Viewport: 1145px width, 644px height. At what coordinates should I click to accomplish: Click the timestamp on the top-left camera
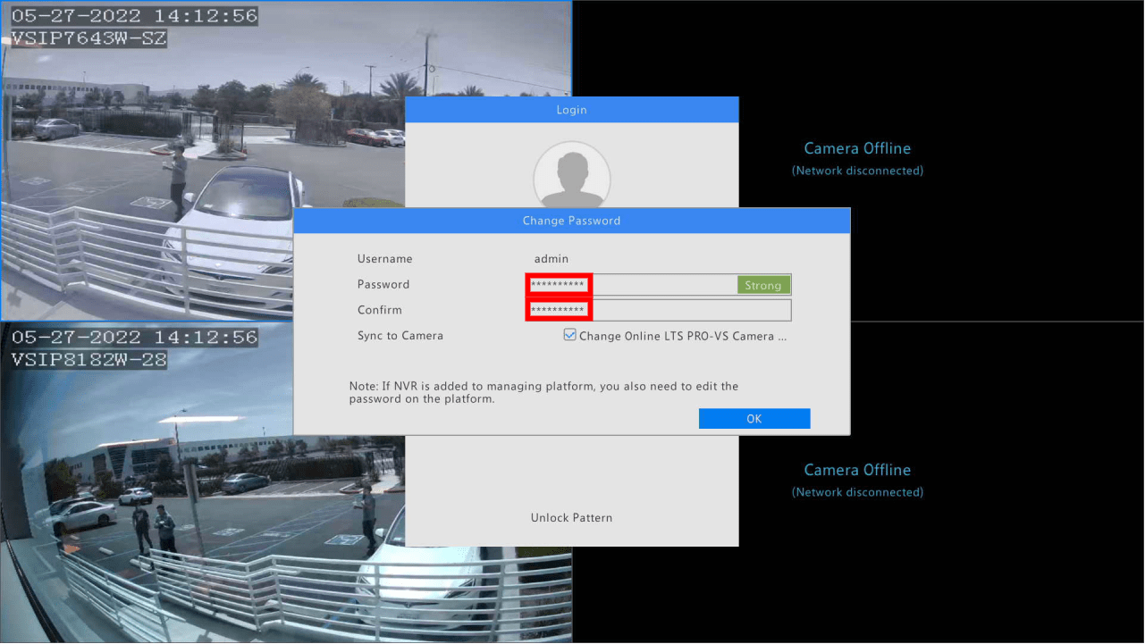point(134,16)
